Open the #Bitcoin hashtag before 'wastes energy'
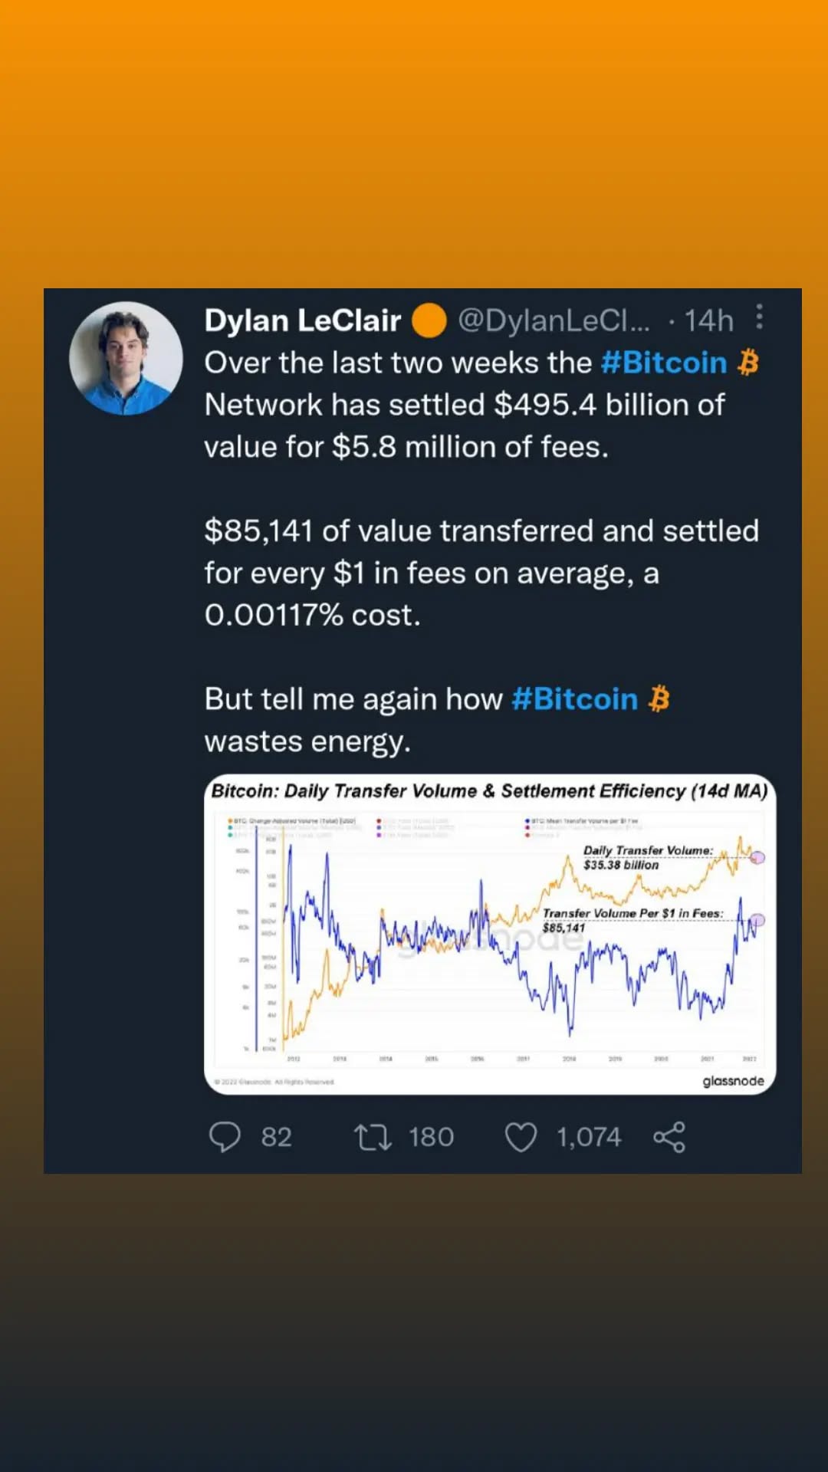828x1472 pixels. point(574,699)
